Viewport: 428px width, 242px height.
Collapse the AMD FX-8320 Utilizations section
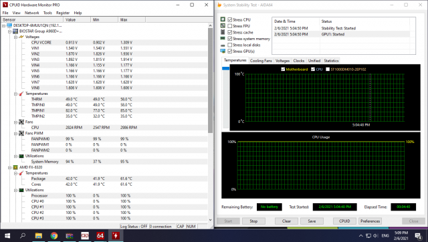(15, 190)
